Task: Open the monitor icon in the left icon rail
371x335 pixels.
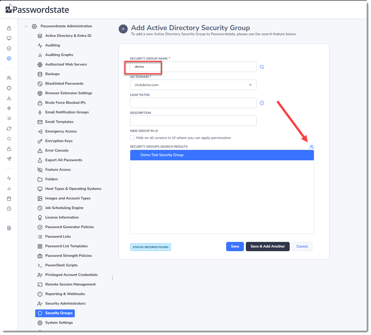Action: coord(9,38)
